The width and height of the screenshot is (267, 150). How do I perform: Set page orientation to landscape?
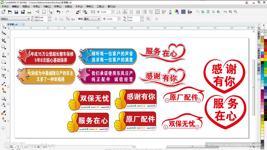point(61,19)
